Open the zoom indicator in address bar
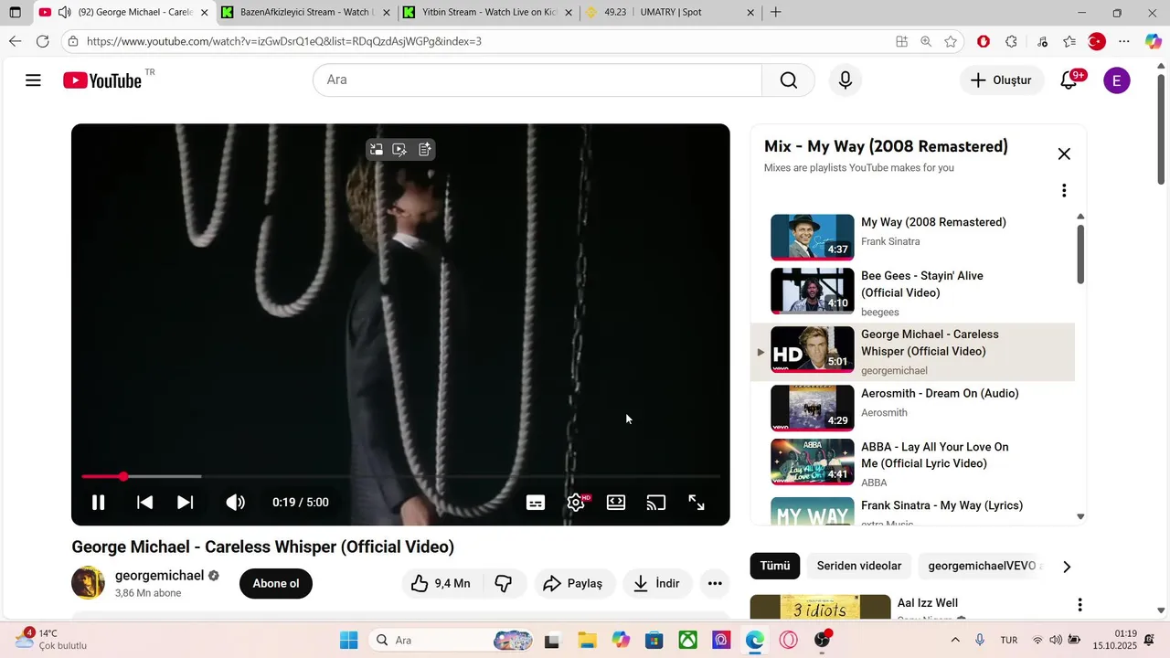The image size is (1170, 658). pos(926,41)
